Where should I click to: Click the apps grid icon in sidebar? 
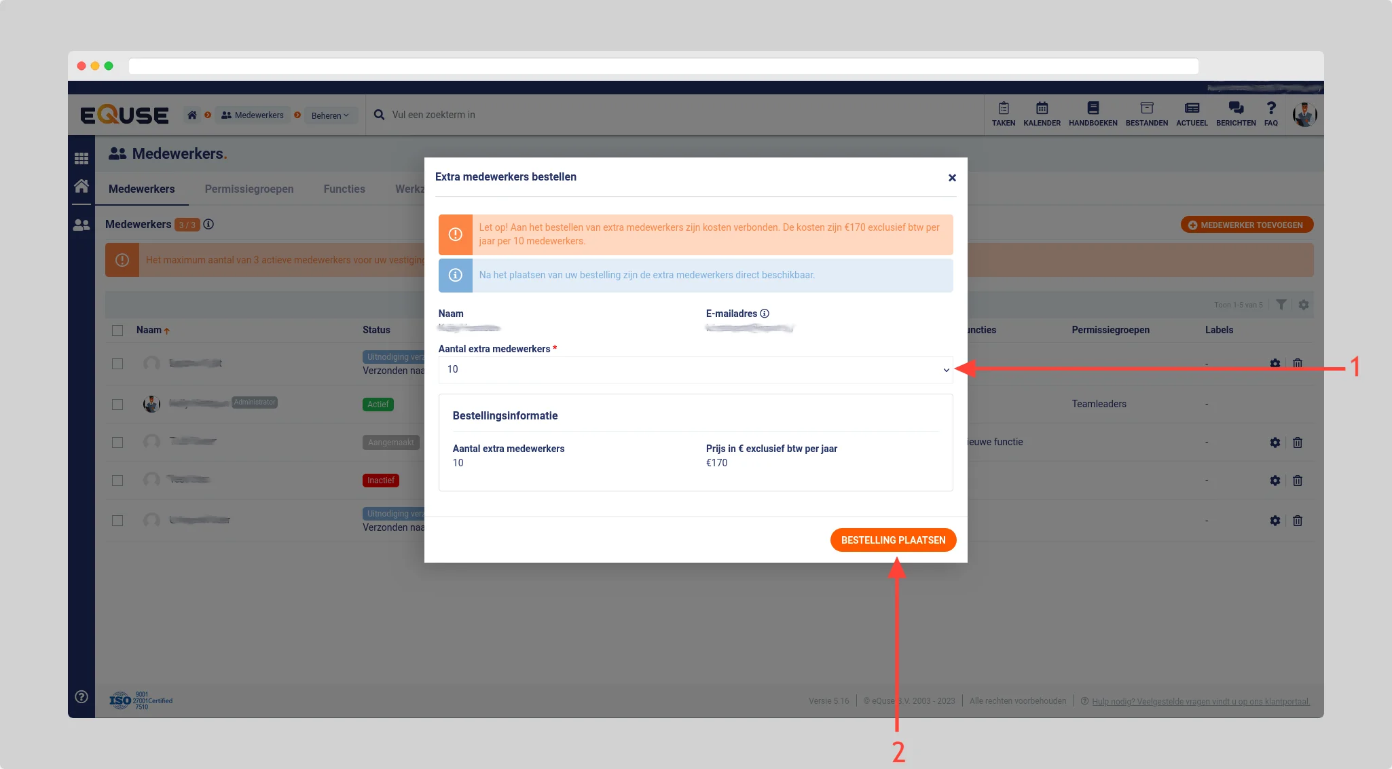[x=81, y=158]
